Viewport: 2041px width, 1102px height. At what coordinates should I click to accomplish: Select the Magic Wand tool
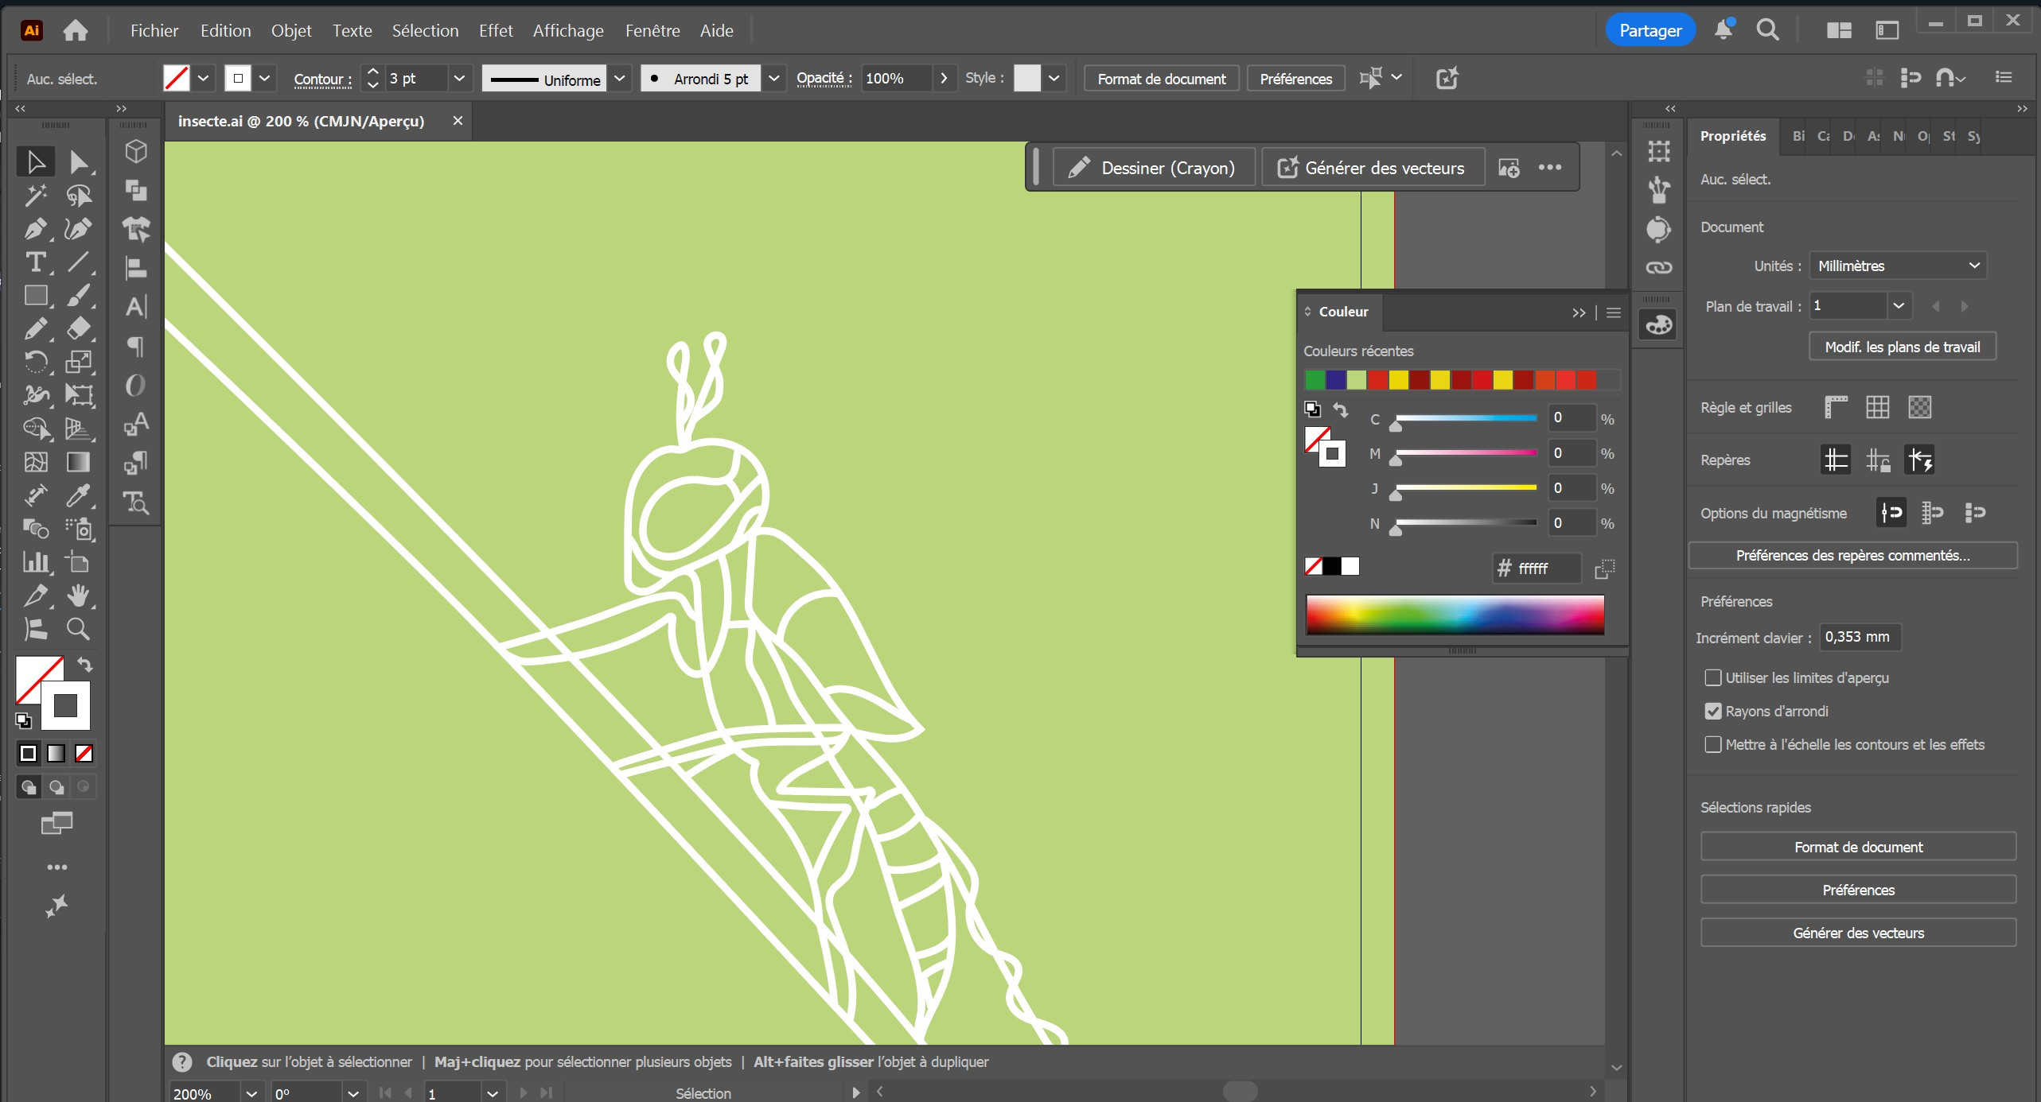click(34, 196)
